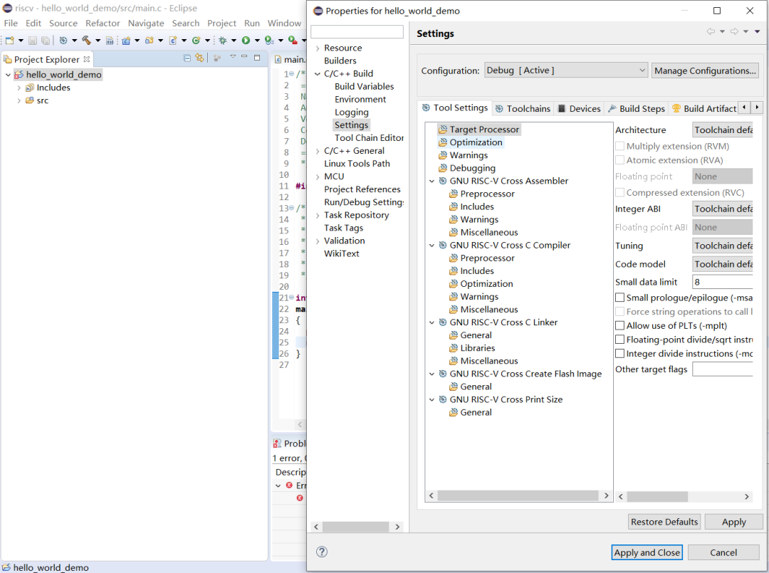Start debugging with the bug icon
The image size is (769, 573).
coord(223,40)
